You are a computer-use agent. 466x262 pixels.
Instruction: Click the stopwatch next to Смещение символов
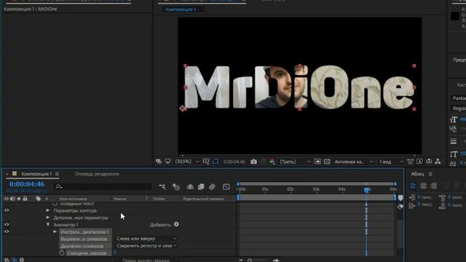pyautogui.click(x=61, y=253)
